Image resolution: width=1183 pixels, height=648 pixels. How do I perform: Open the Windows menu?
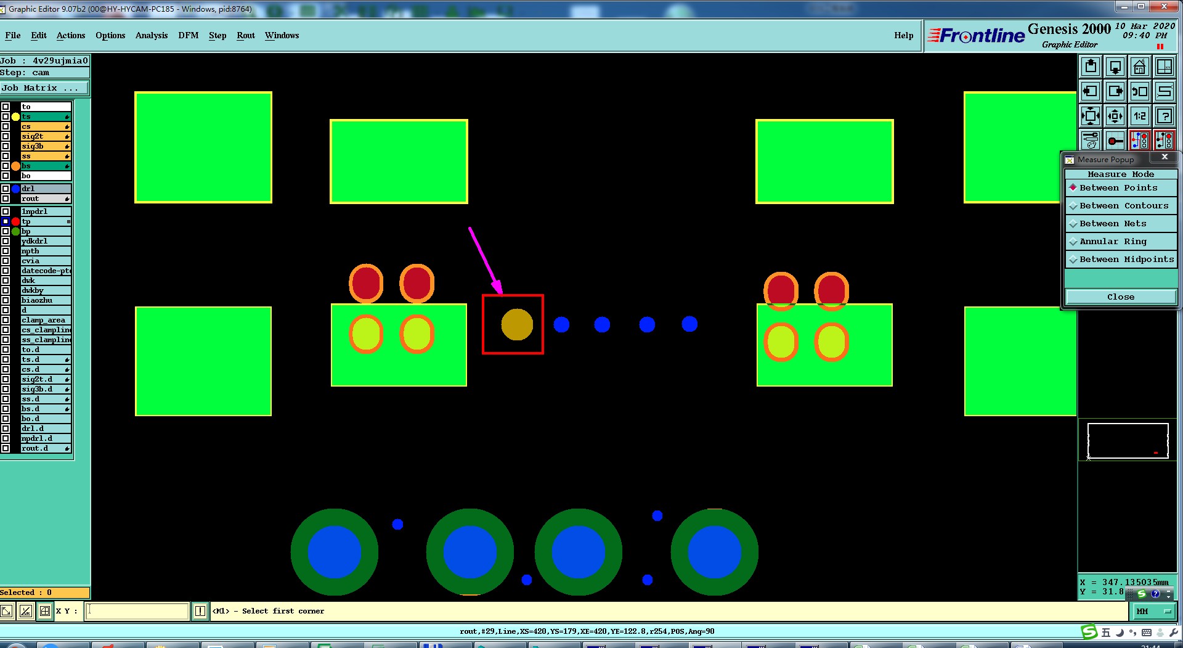click(282, 35)
